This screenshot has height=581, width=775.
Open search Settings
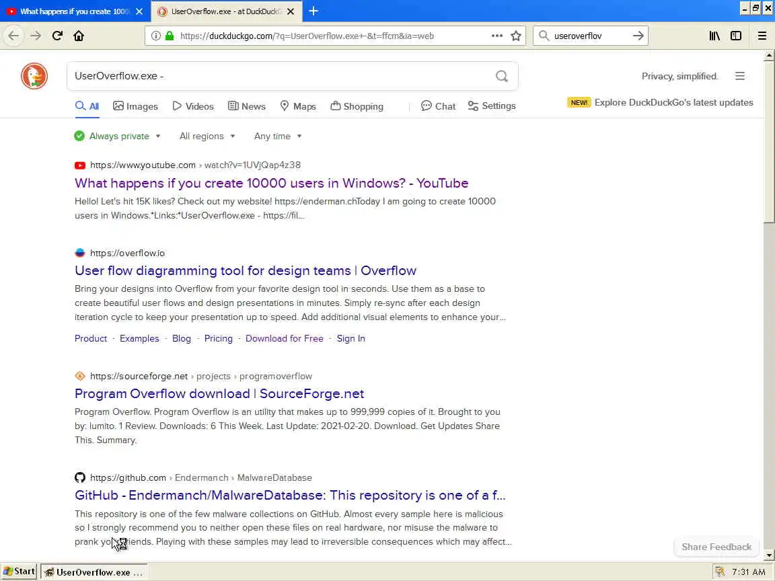(x=492, y=106)
